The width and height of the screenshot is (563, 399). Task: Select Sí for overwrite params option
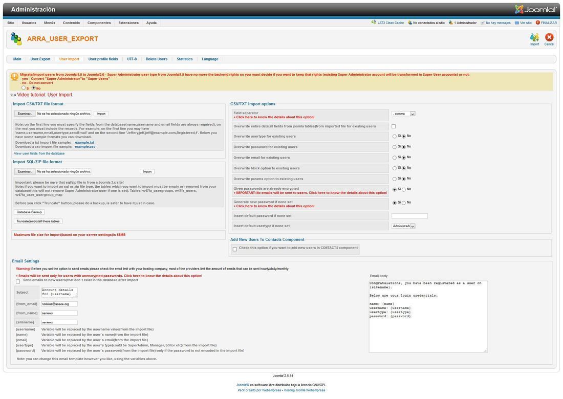click(x=394, y=179)
